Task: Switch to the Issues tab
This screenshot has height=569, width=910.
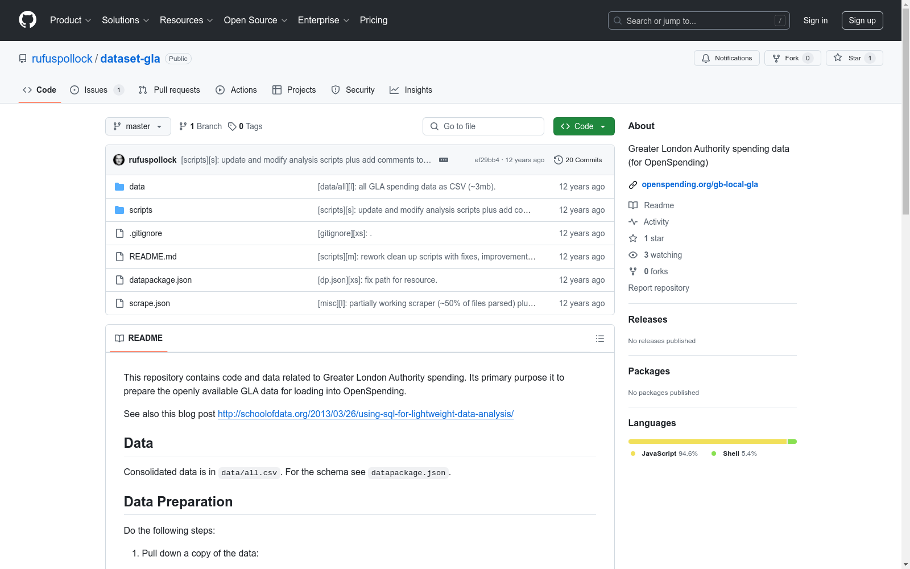Action: (x=96, y=90)
